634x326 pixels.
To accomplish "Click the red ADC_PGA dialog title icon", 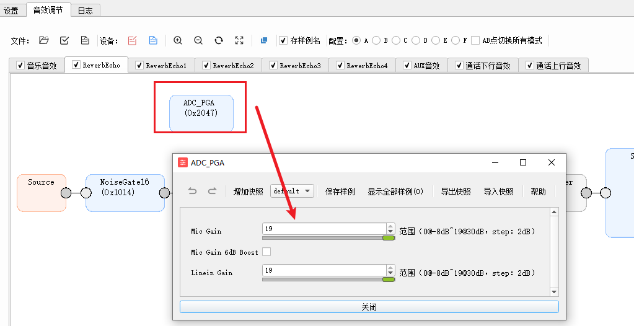I will tap(183, 162).
